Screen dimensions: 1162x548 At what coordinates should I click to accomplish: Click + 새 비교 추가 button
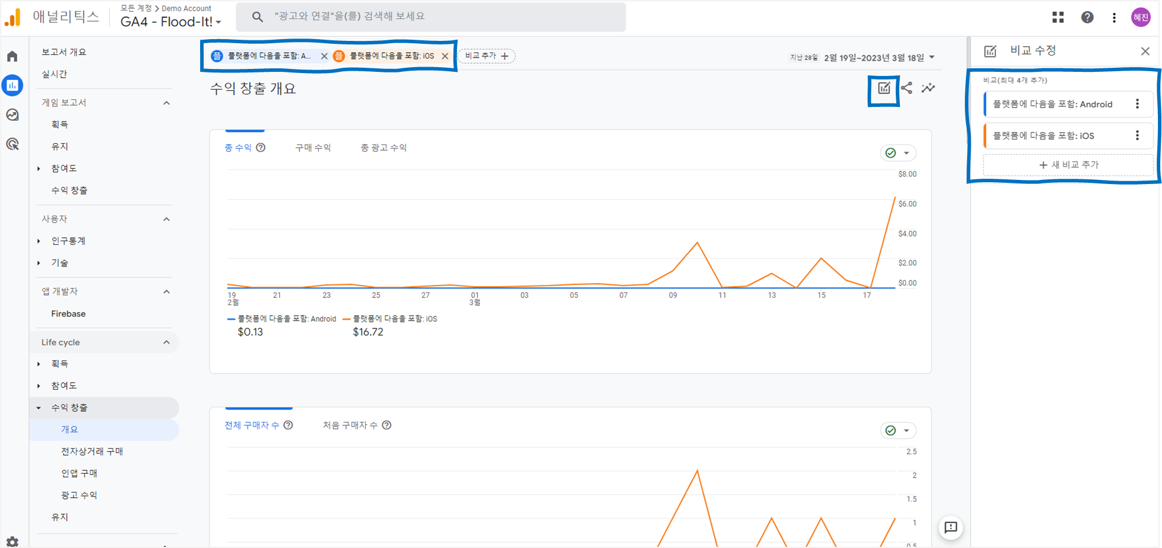pyautogui.click(x=1068, y=165)
